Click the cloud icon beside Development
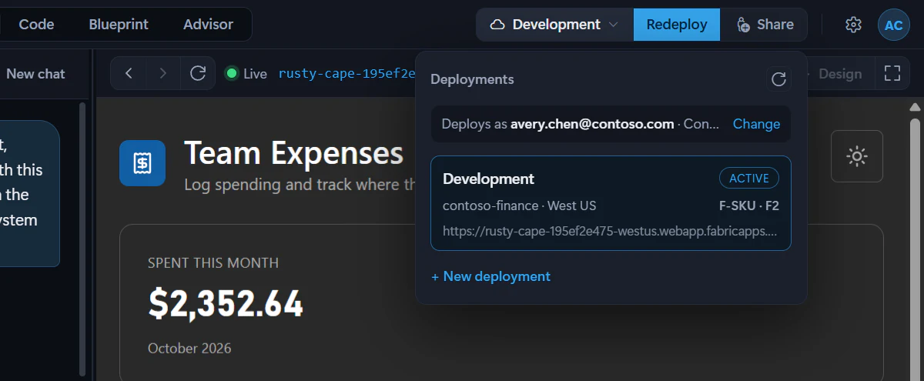924x381 pixels. pyautogui.click(x=497, y=25)
